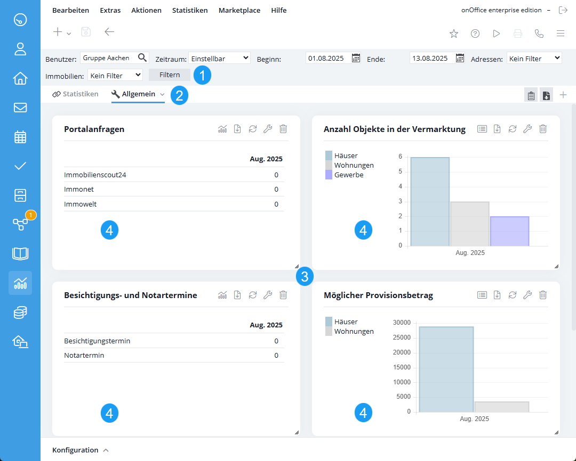This screenshot has width=576, height=461.
Task: Open the email module in the sidebar
Action: click(20, 108)
